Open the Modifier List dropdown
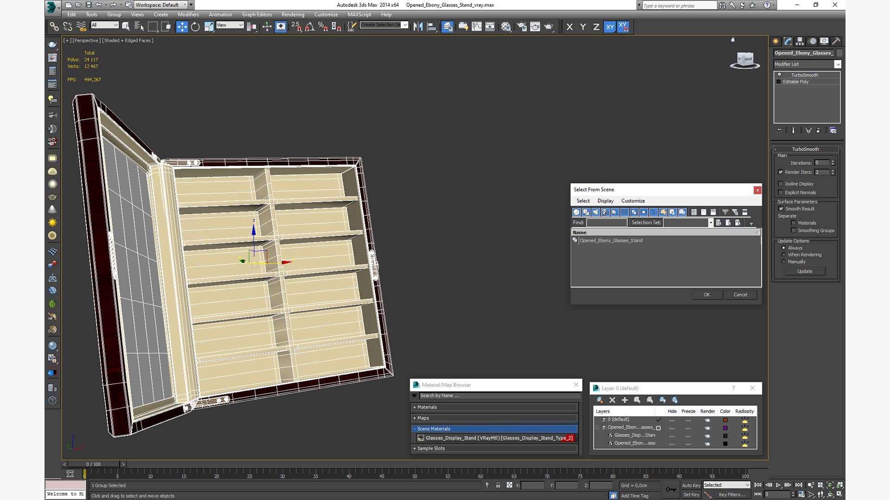Image resolution: width=890 pixels, height=500 pixels. [x=807, y=64]
